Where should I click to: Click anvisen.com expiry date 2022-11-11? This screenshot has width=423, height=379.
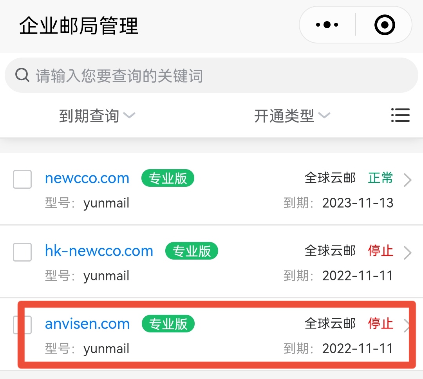pos(358,348)
